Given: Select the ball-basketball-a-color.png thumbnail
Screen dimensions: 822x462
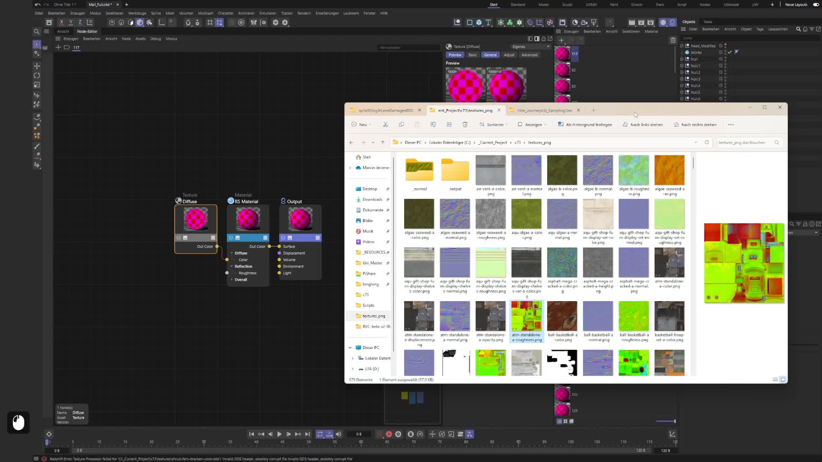Looking at the screenshot, I should click(562, 316).
